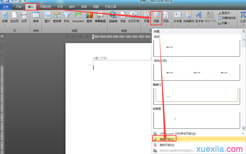Insert a 文本框 text box
246x154 pixels.
point(178,17)
